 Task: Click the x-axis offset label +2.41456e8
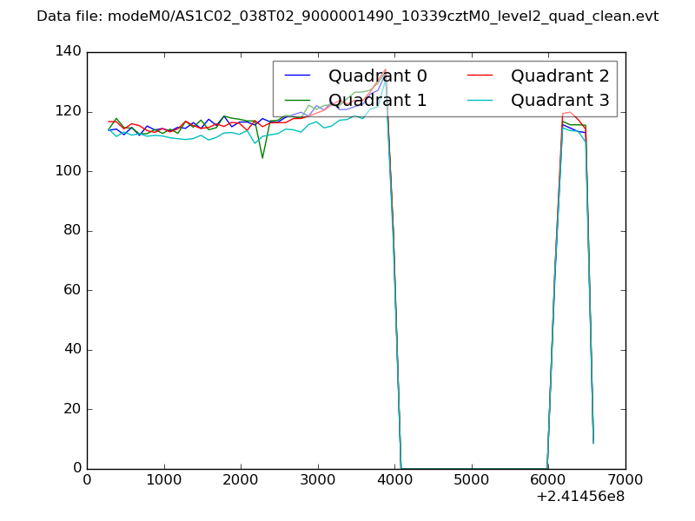click(x=581, y=498)
